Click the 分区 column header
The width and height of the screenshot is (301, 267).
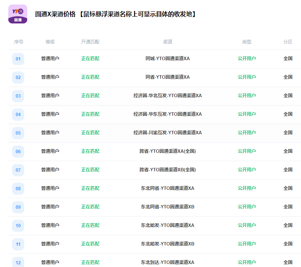coord(288,42)
